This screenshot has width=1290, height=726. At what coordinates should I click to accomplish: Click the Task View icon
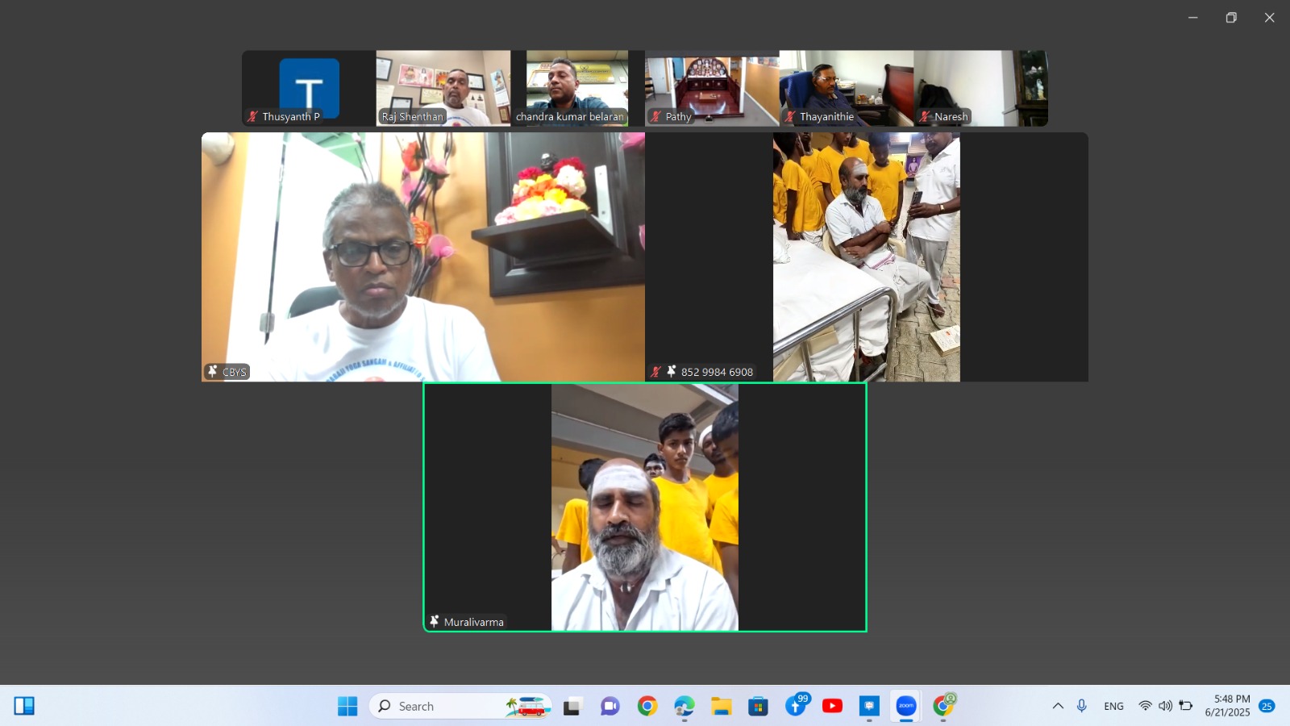click(x=572, y=707)
